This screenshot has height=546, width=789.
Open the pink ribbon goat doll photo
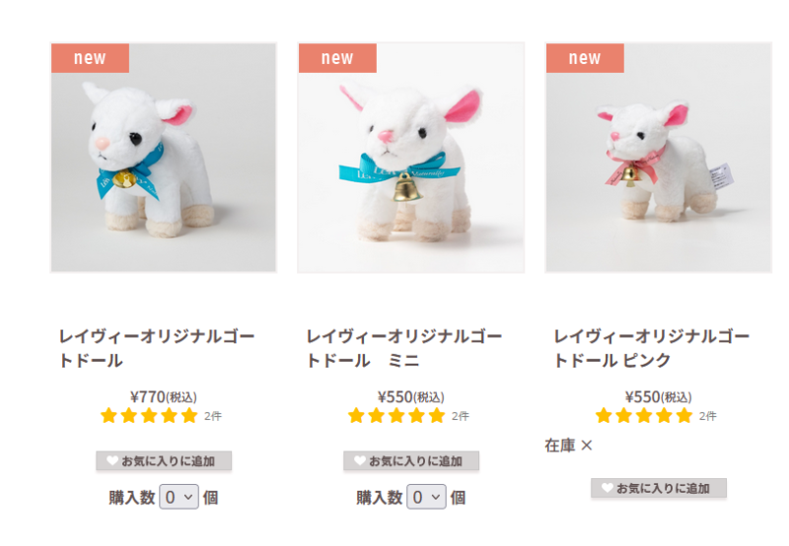(x=659, y=158)
